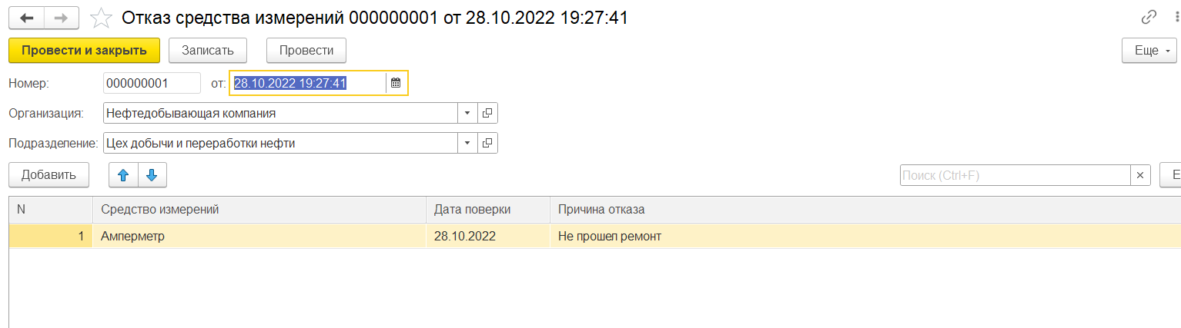Click the Провести button

[x=306, y=51]
